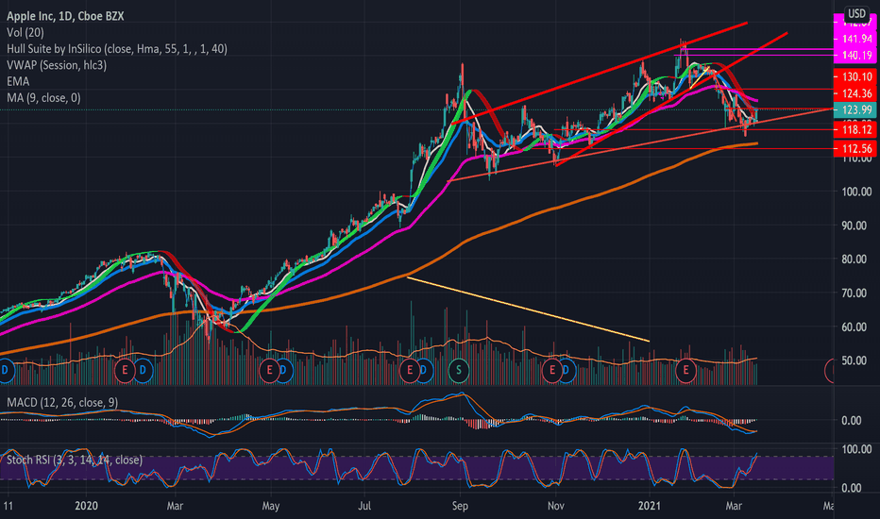Select the EMA indicator legend
880x519 pixels.
pos(18,81)
